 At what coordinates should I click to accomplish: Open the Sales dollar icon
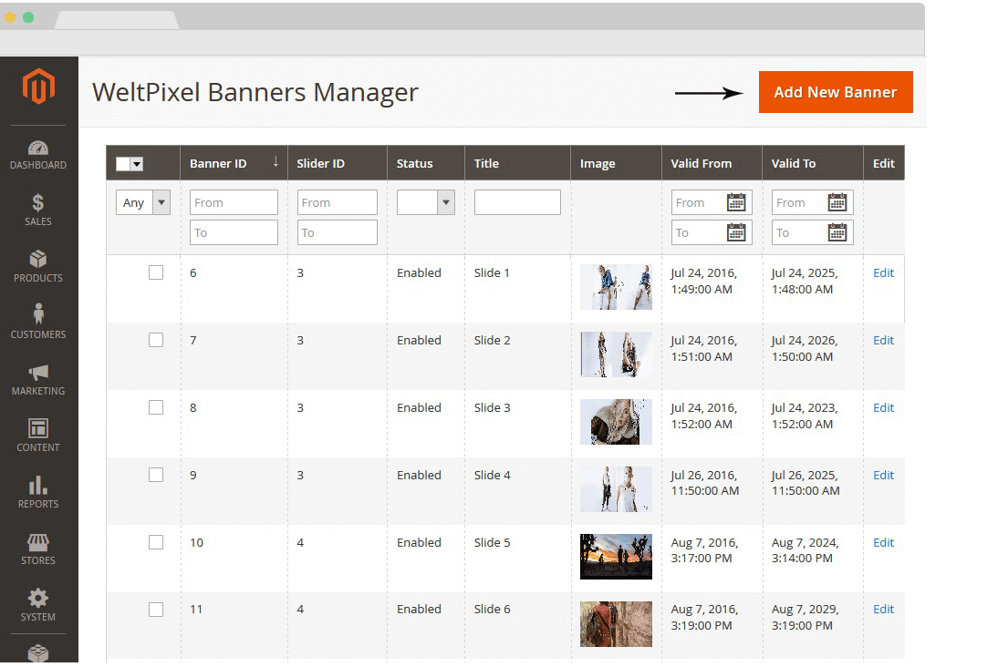pos(38,203)
